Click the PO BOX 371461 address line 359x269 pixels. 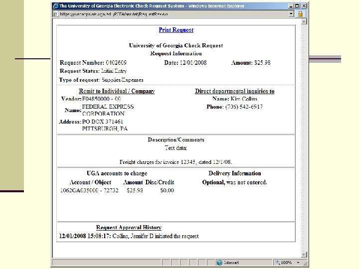[x=103, y=122]
